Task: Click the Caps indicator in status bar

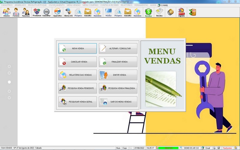Action: tap(125, 148)
